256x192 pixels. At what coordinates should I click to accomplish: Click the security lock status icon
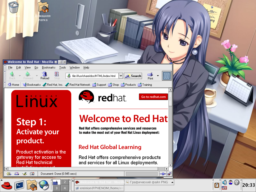tap(169, 174)
